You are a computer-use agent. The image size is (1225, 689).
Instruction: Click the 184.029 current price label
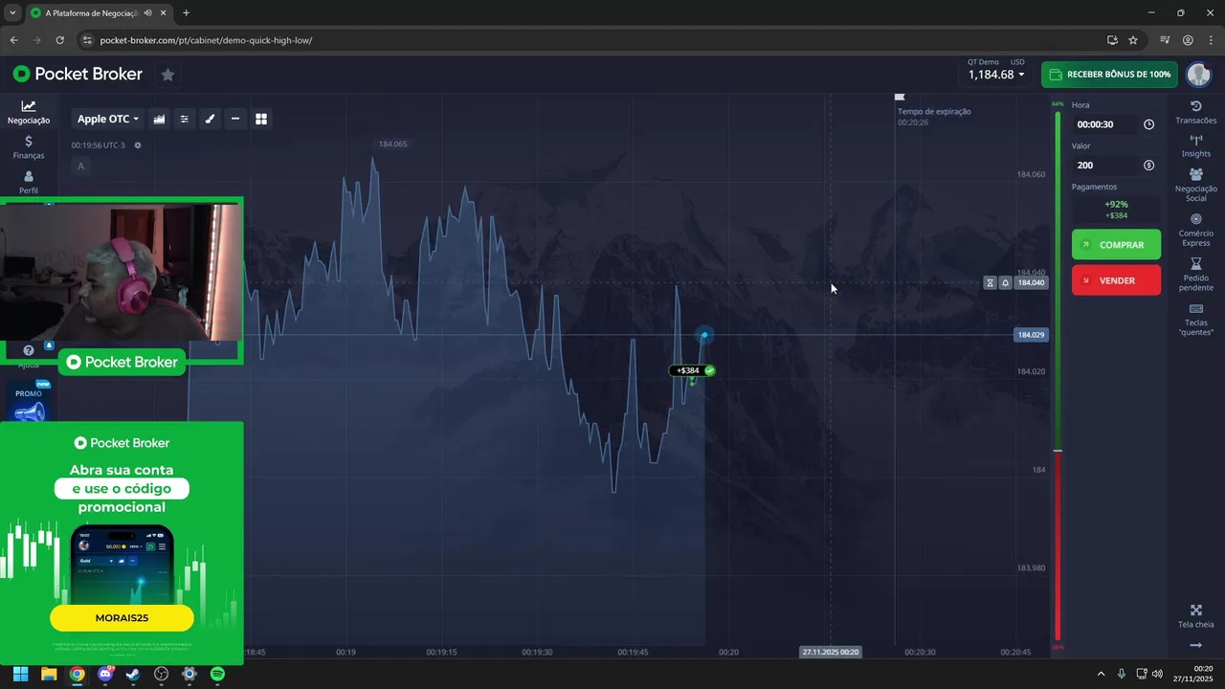tap(1031, 335)
